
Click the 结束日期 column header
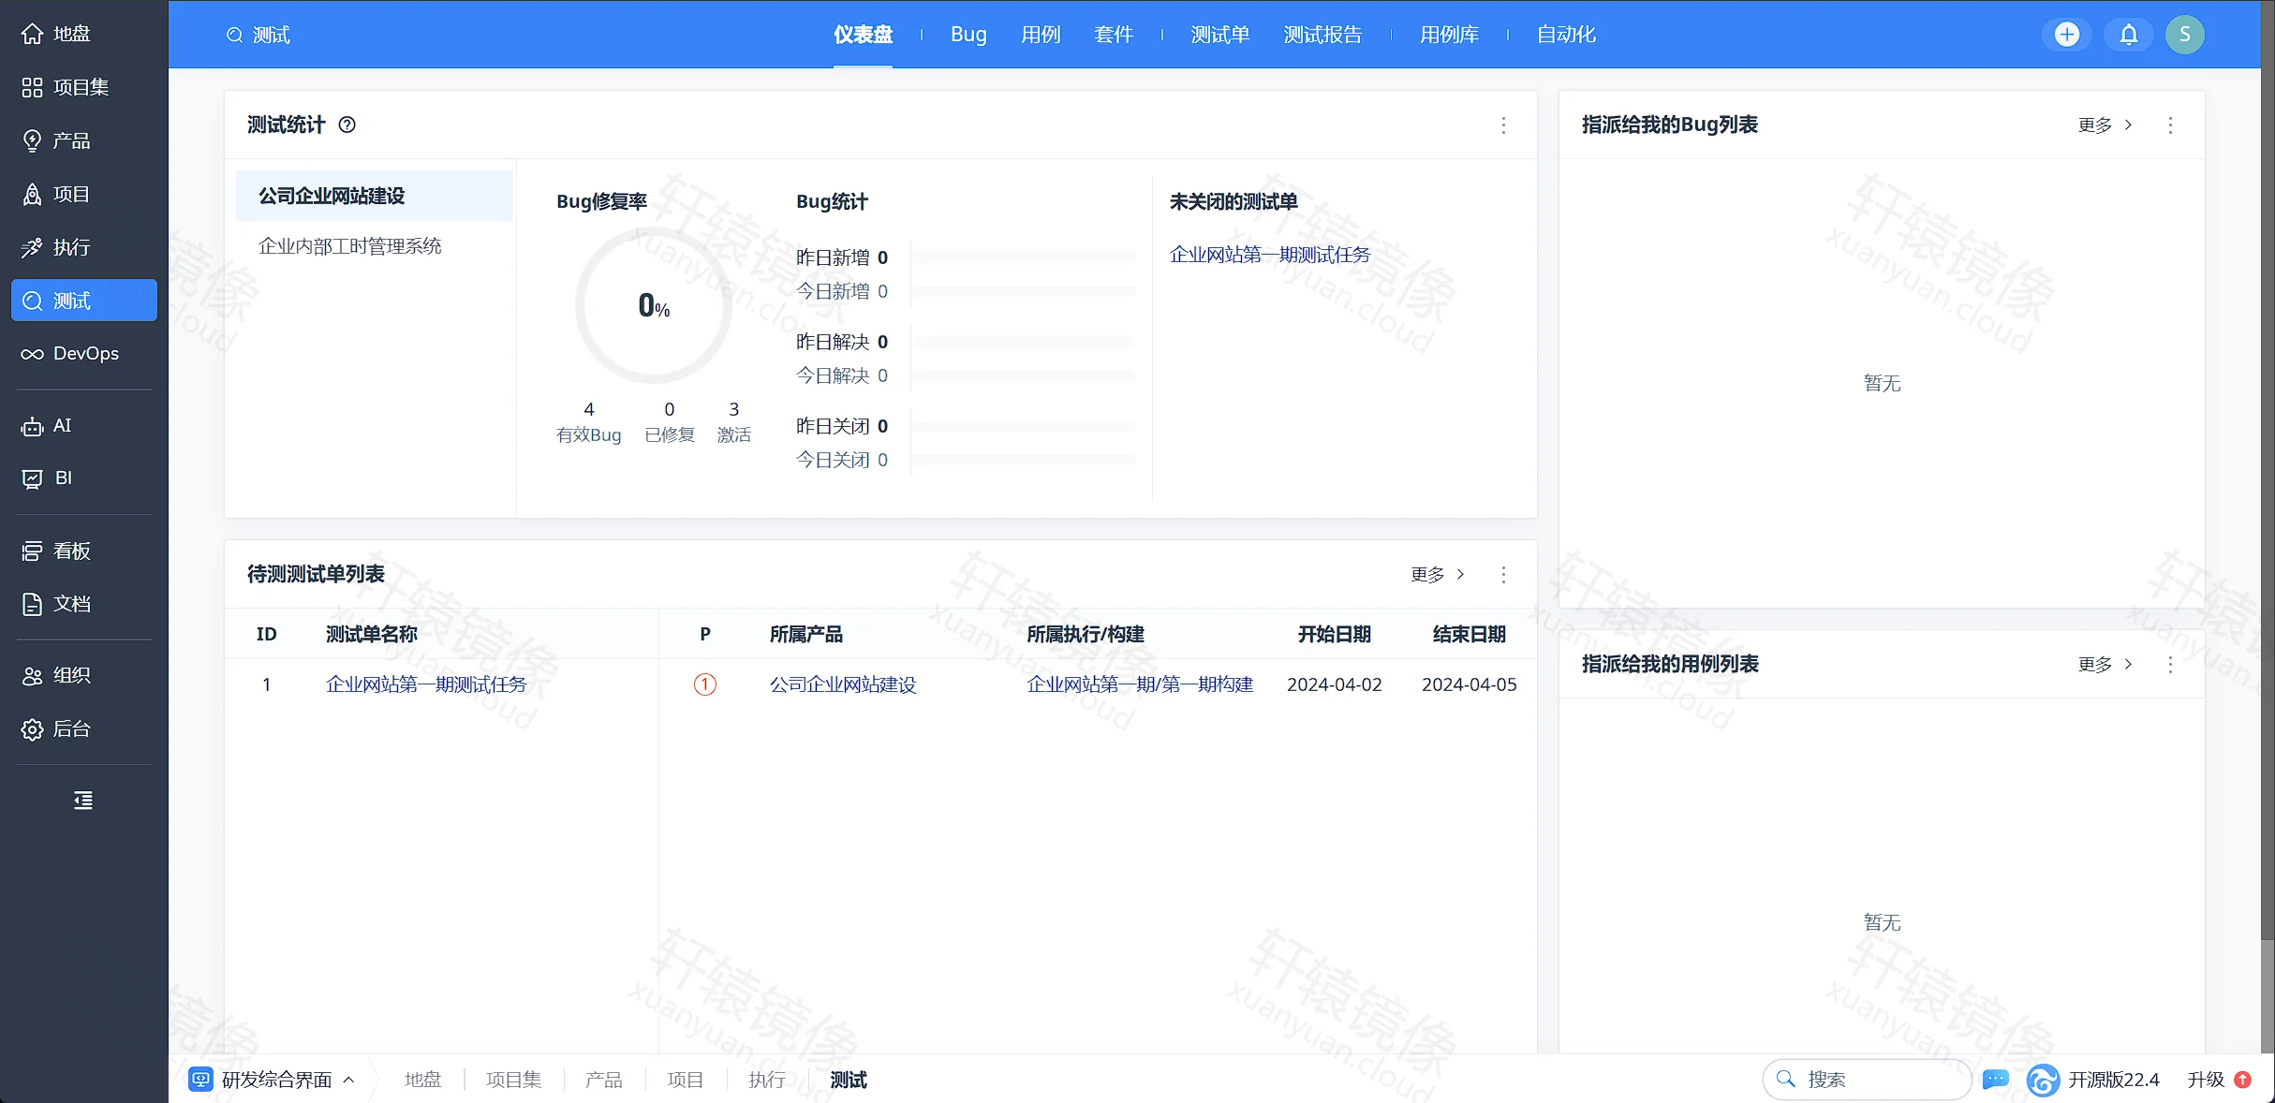tap(1469, 634)
